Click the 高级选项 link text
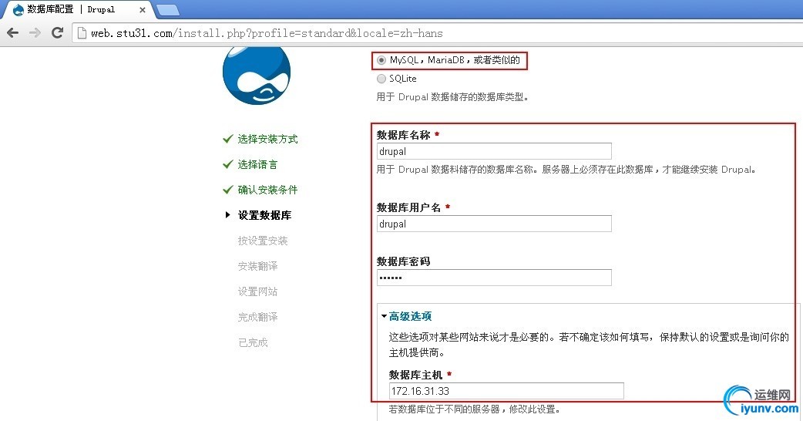The height and width of the screenshot is (421, 803). [410, 316]
